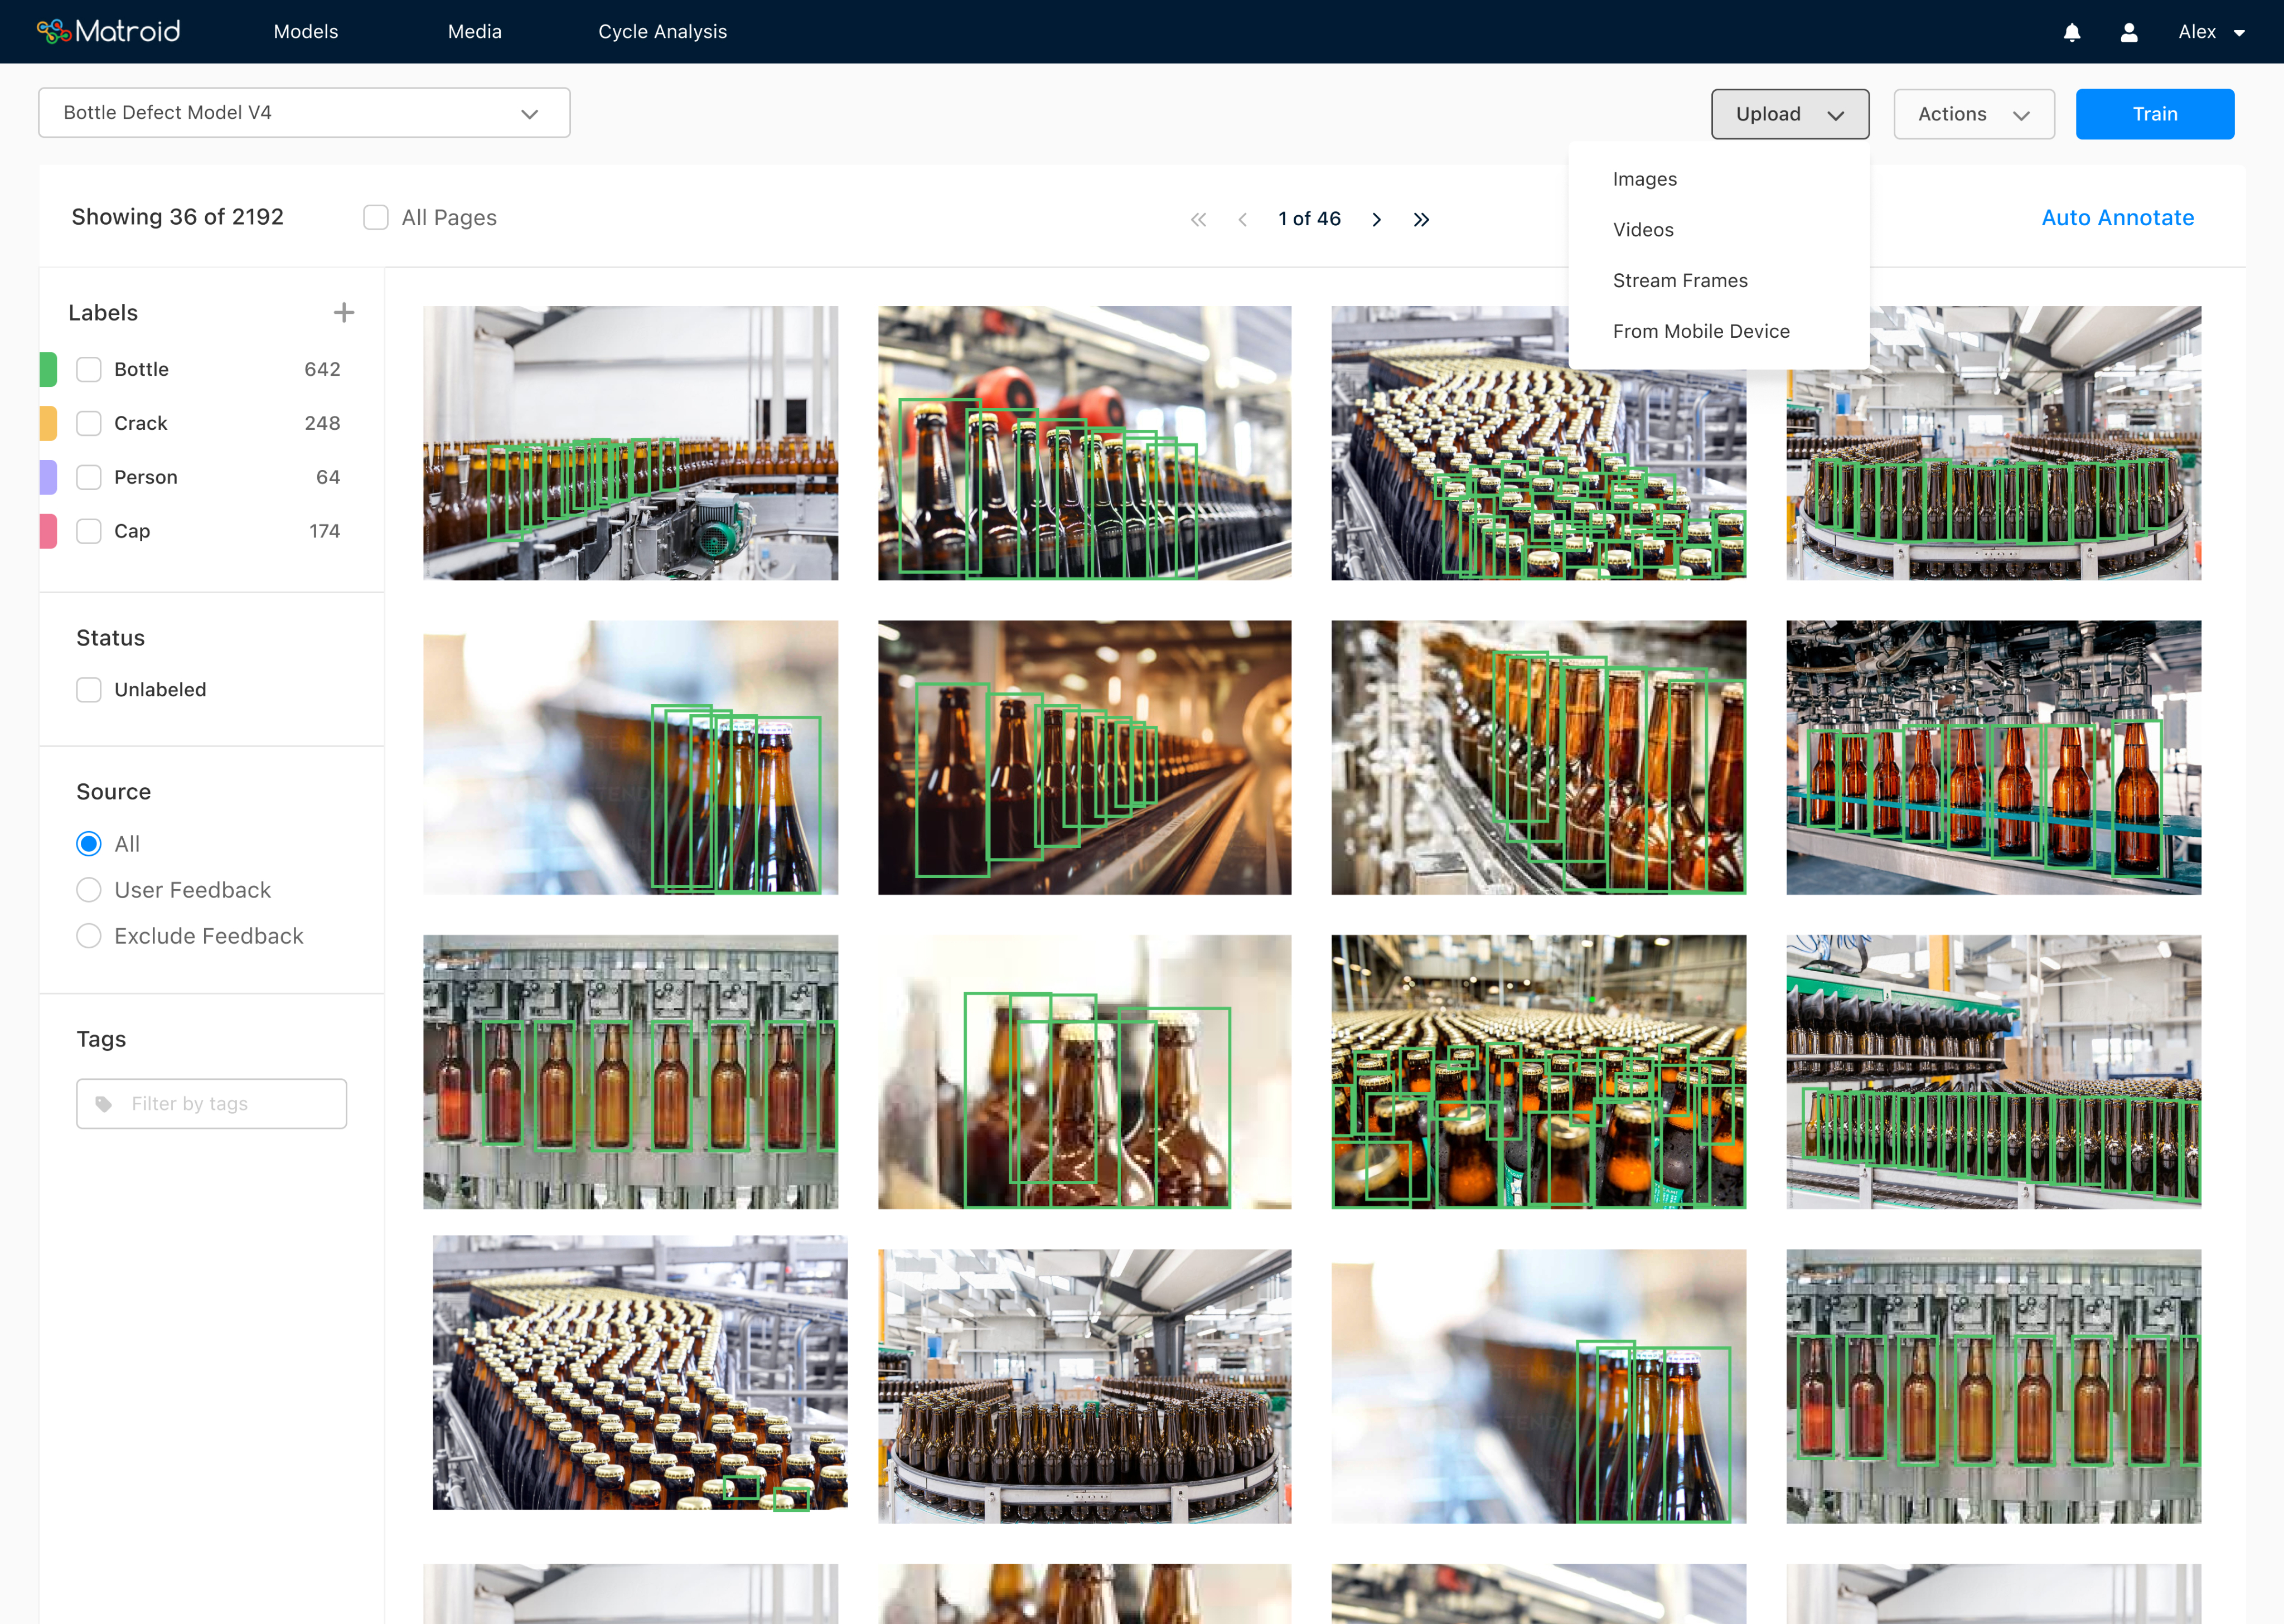Click the Matroid logo icon
Viewport: 2284px width, 1624px height.
tap(54, 32)
